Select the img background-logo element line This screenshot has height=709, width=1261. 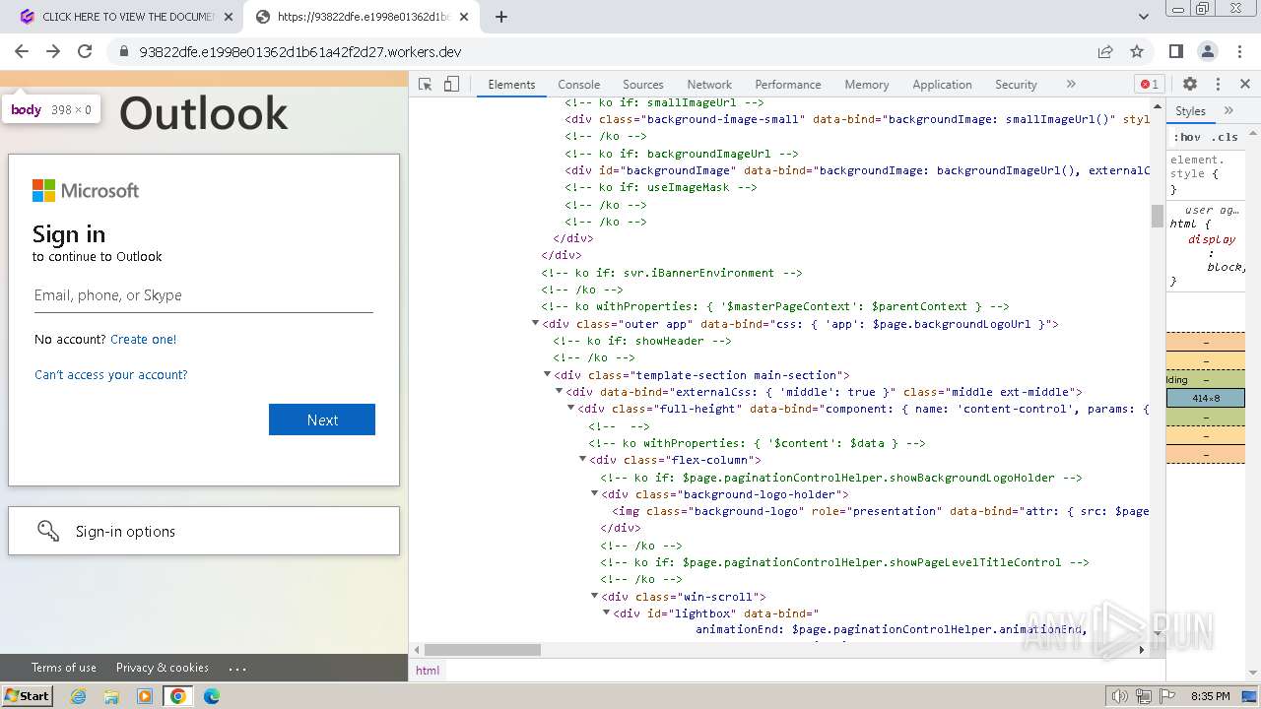click(881, 511)
